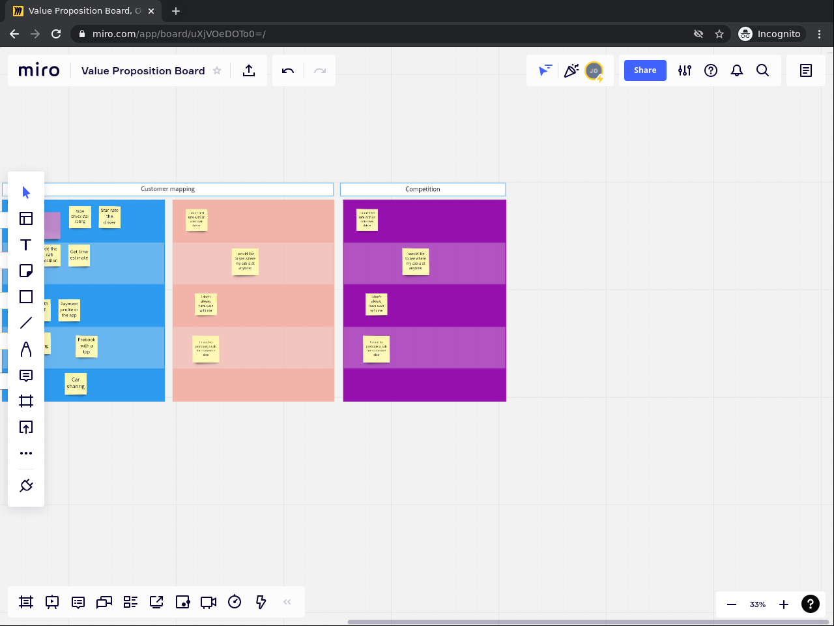The height and width of the screenshot is (626, 834).
Task: Open the Upload tool
Action: [26, 427]
